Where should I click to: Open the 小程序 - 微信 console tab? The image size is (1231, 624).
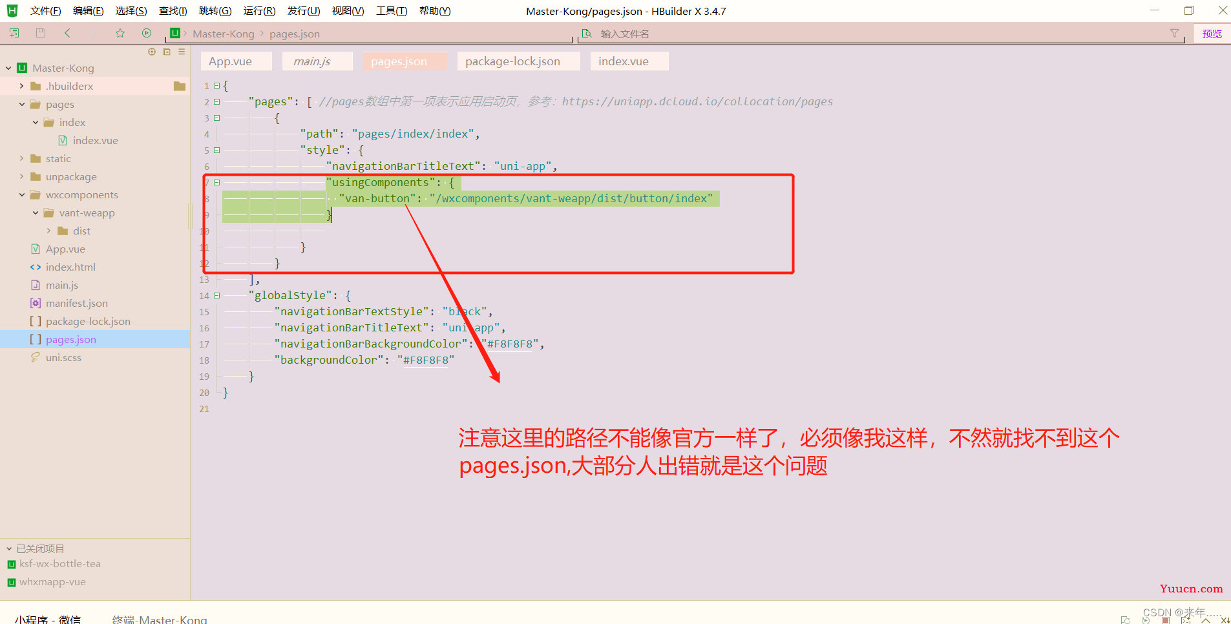pos(48,619)
